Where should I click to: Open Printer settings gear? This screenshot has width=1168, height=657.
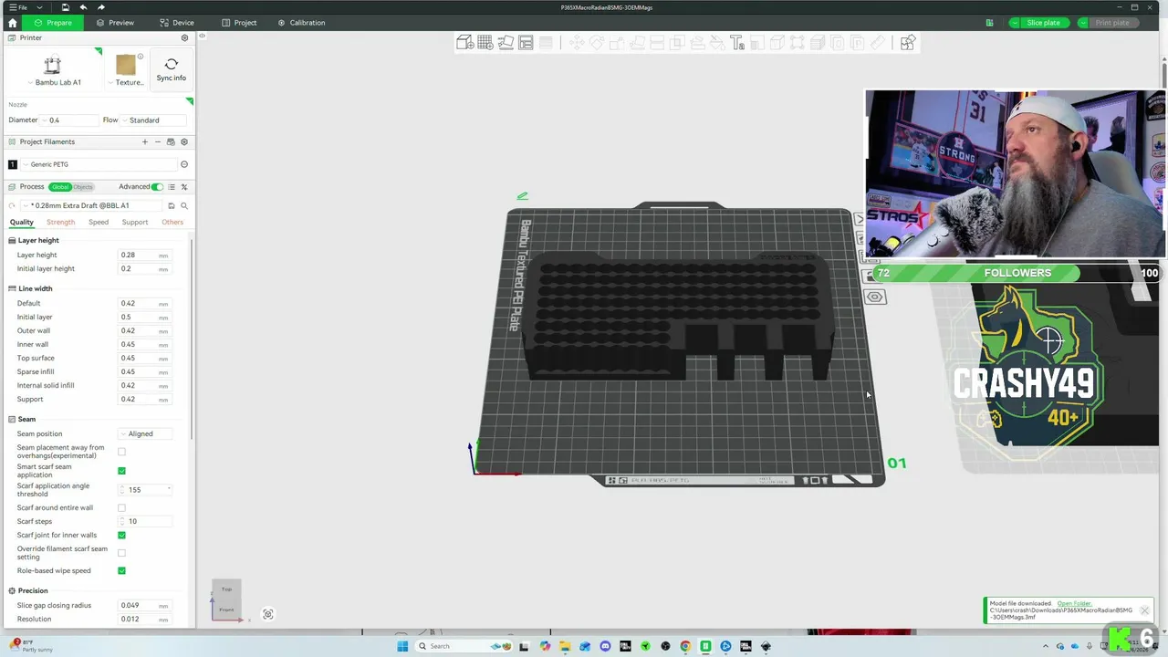[x=184, y=38]
